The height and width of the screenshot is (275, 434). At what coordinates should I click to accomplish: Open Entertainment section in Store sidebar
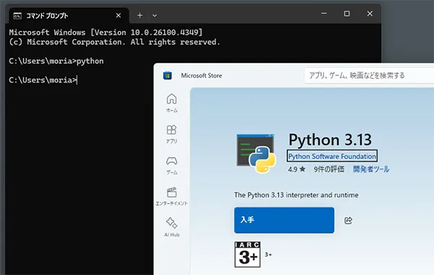pos(171,196)
